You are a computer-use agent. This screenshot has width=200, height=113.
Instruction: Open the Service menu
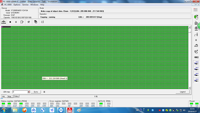pyautogui.click(x=25, y=5)
